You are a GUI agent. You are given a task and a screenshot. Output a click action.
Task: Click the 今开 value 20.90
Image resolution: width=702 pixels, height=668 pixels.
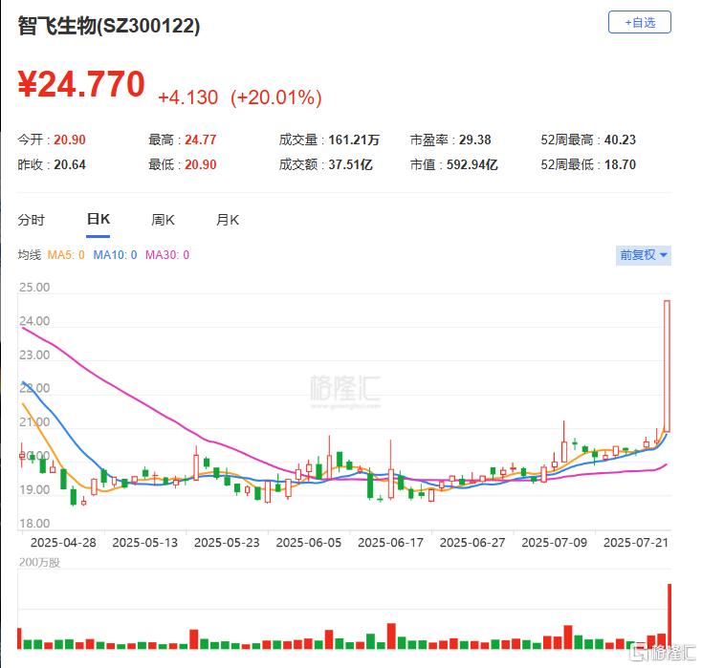[70, 140]
